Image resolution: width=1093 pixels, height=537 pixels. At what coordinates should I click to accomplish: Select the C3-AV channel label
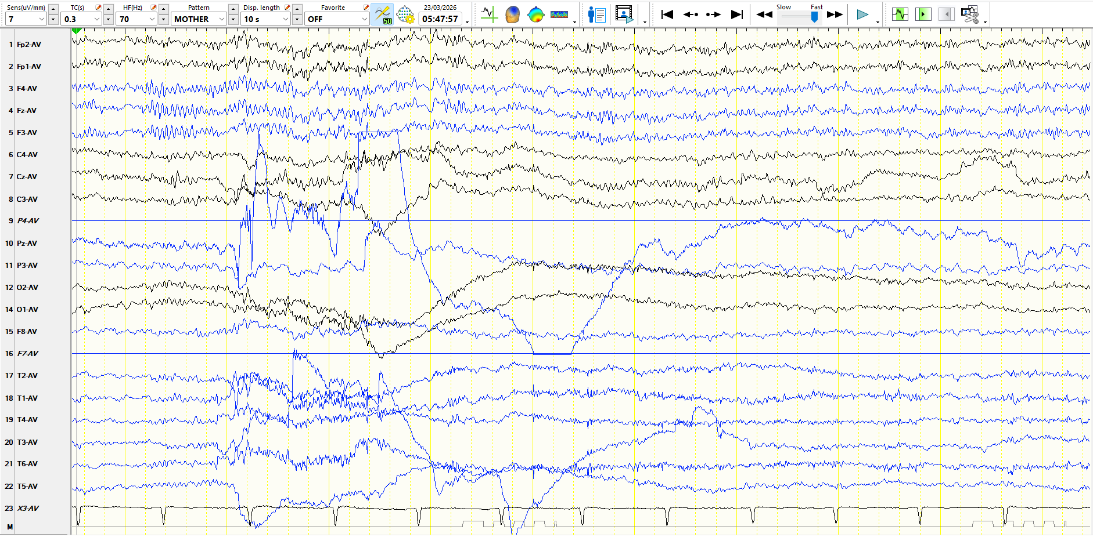[x=27, y=199]
